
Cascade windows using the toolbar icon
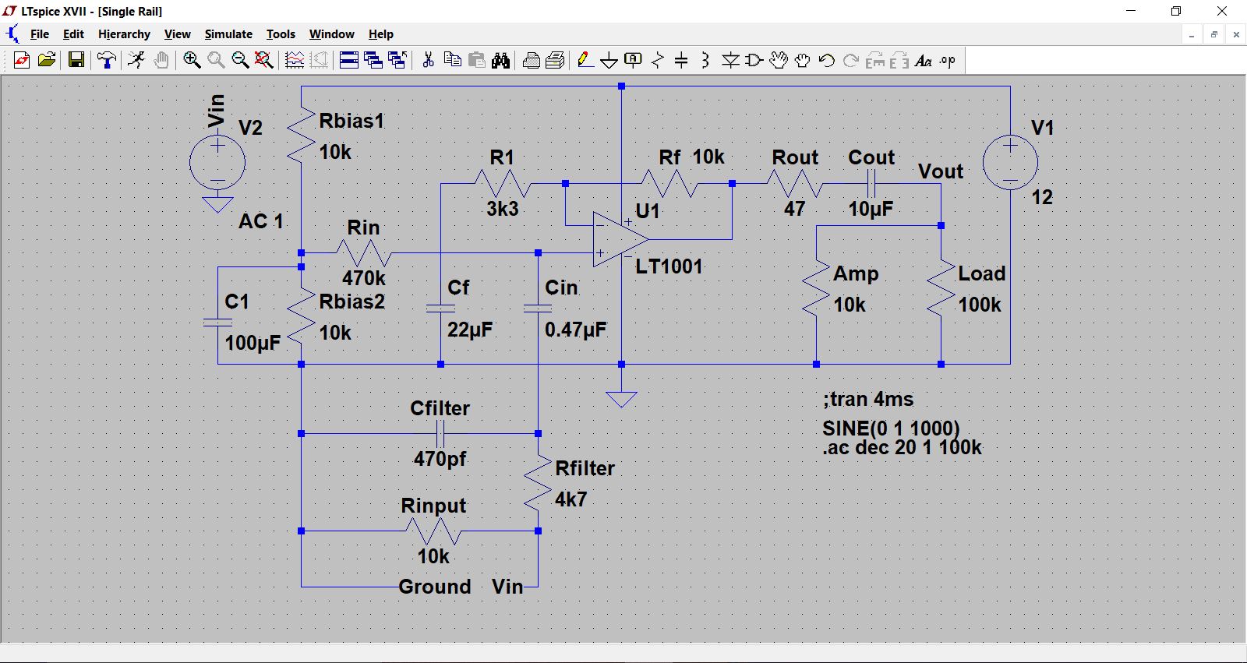(x=373, y=60)
